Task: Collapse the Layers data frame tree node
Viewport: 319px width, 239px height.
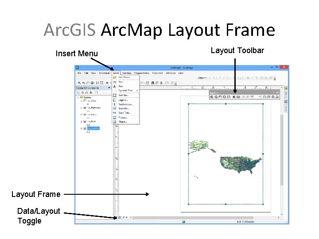Action: coord(78,97)
